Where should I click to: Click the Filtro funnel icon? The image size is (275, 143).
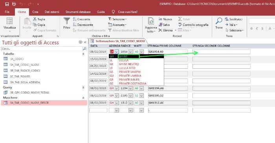pos(67,21)
